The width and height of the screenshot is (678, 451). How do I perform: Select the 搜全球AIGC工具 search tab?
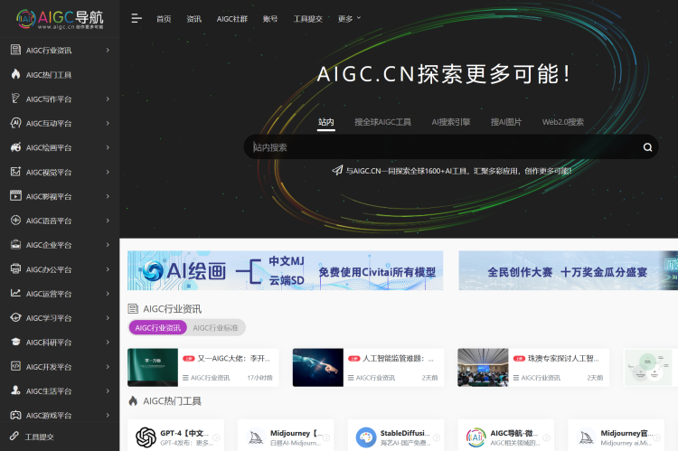point(382,122)
